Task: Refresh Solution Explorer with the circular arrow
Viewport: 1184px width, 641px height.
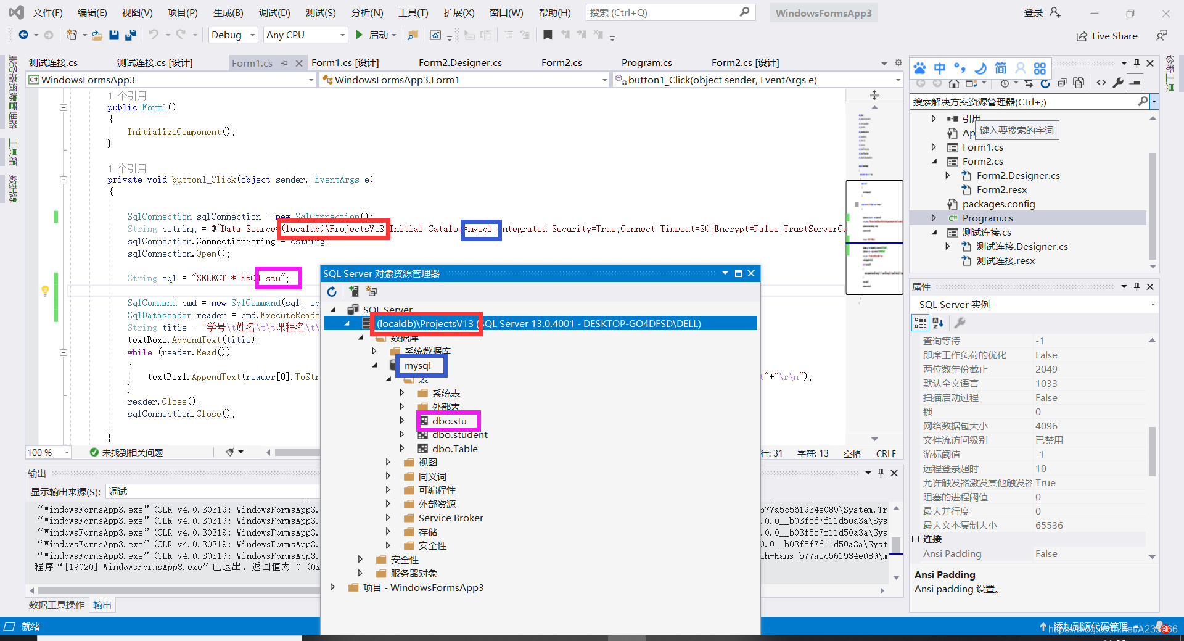Action: (x=1045, y=83)
